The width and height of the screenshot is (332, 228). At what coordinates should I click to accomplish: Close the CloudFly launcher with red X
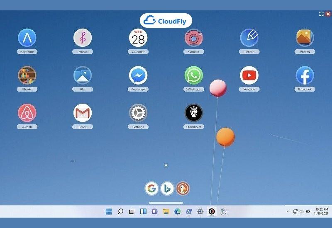[328, 14]
